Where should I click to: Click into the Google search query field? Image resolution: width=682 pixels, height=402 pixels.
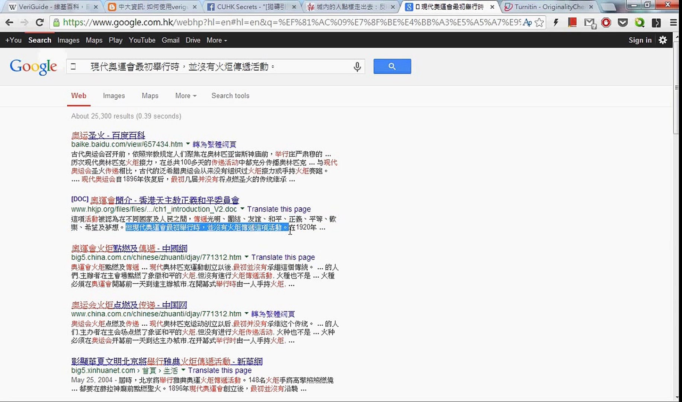point(208,67)
